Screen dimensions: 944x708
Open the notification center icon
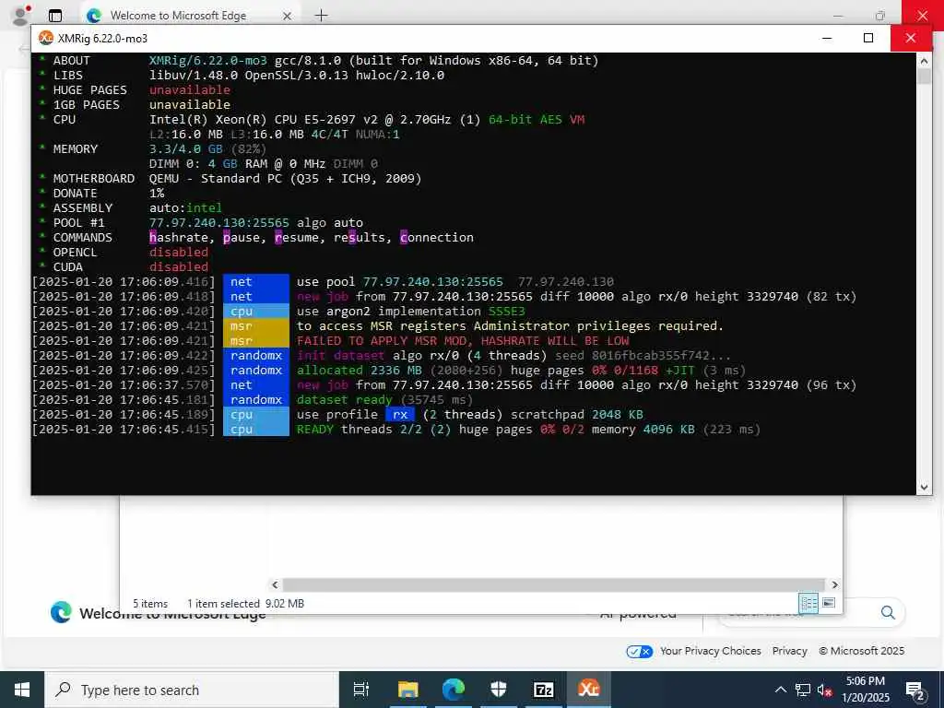tap(914, 690)
